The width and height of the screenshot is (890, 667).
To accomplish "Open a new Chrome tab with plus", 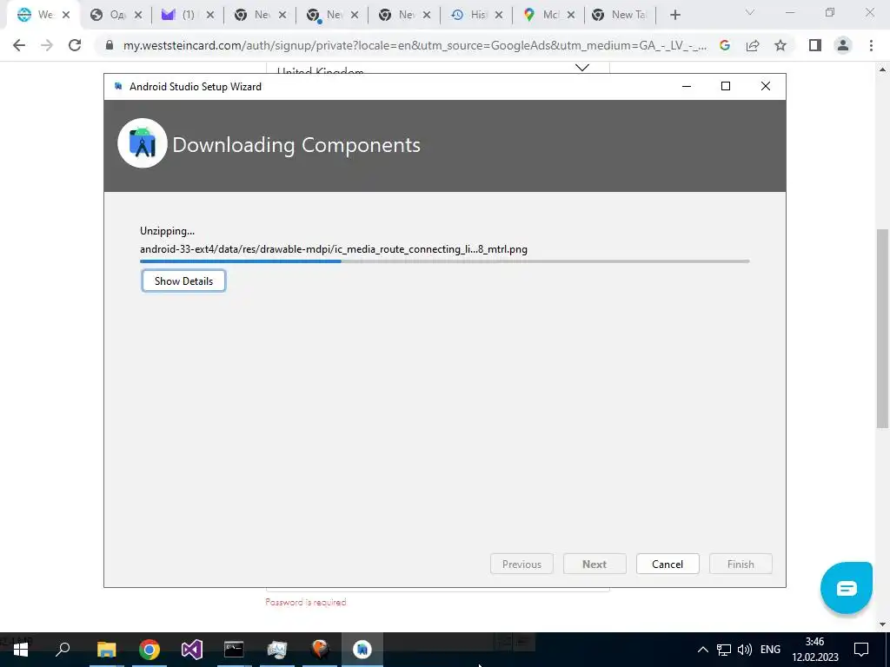I will click(x=674, y=16).
